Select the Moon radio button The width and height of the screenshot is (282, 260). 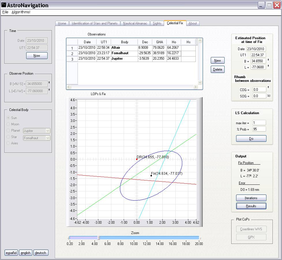click(8, 124)
